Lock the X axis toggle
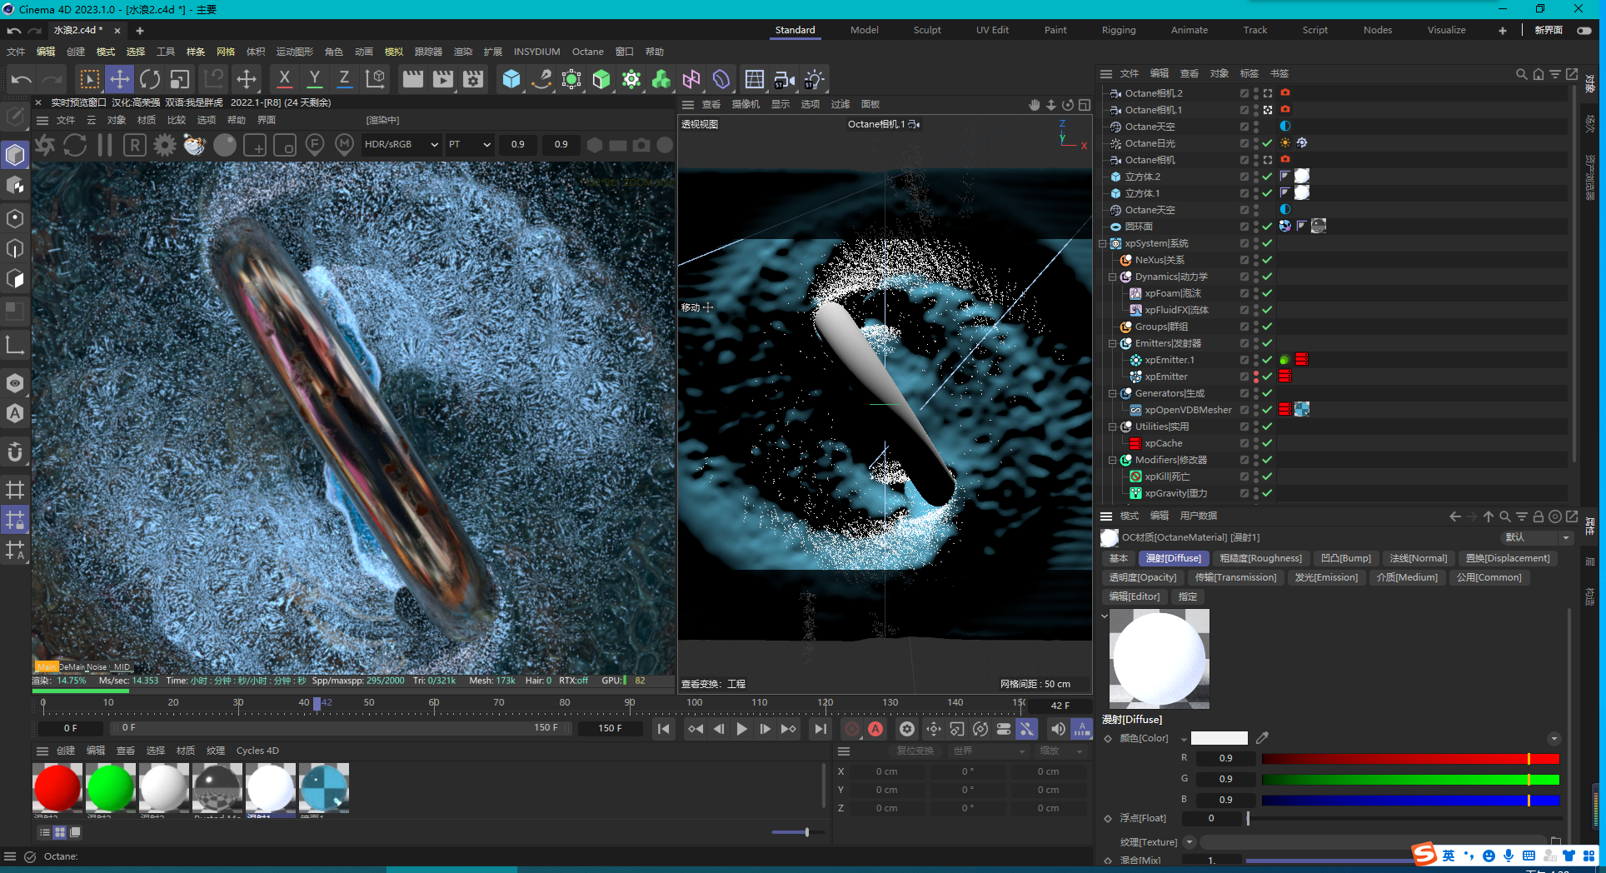1606x873 pixels. point(284,79)
